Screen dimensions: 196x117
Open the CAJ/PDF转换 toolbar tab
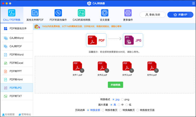click(x=12, y=15)
